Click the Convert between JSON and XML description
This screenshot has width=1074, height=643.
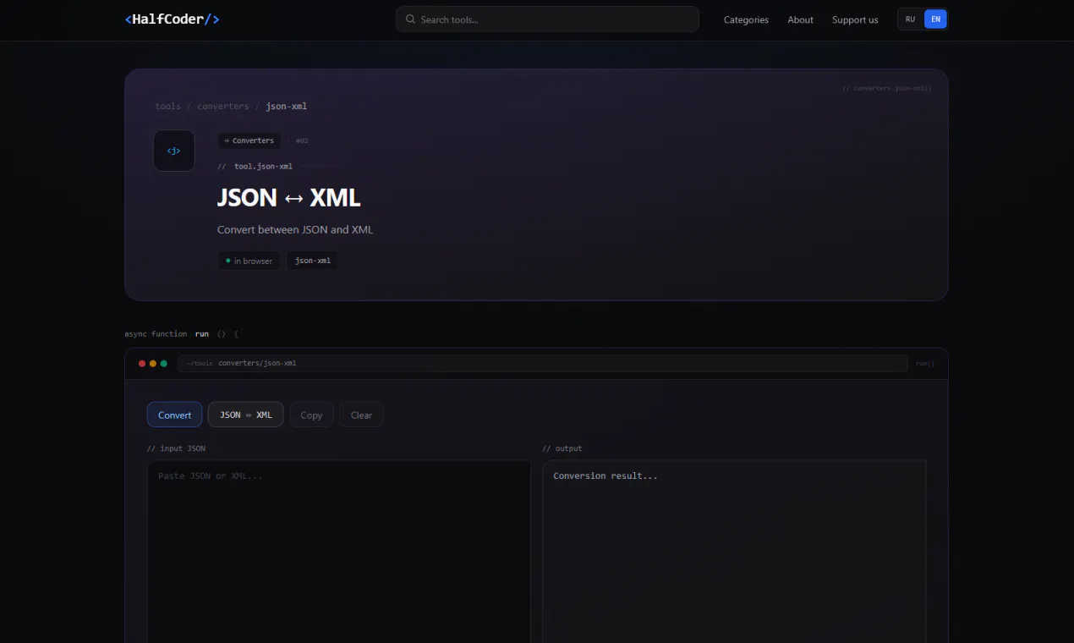(x=295, y=229)
